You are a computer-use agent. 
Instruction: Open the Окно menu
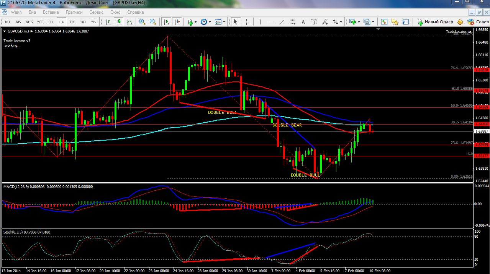click(x=115, y=12)
